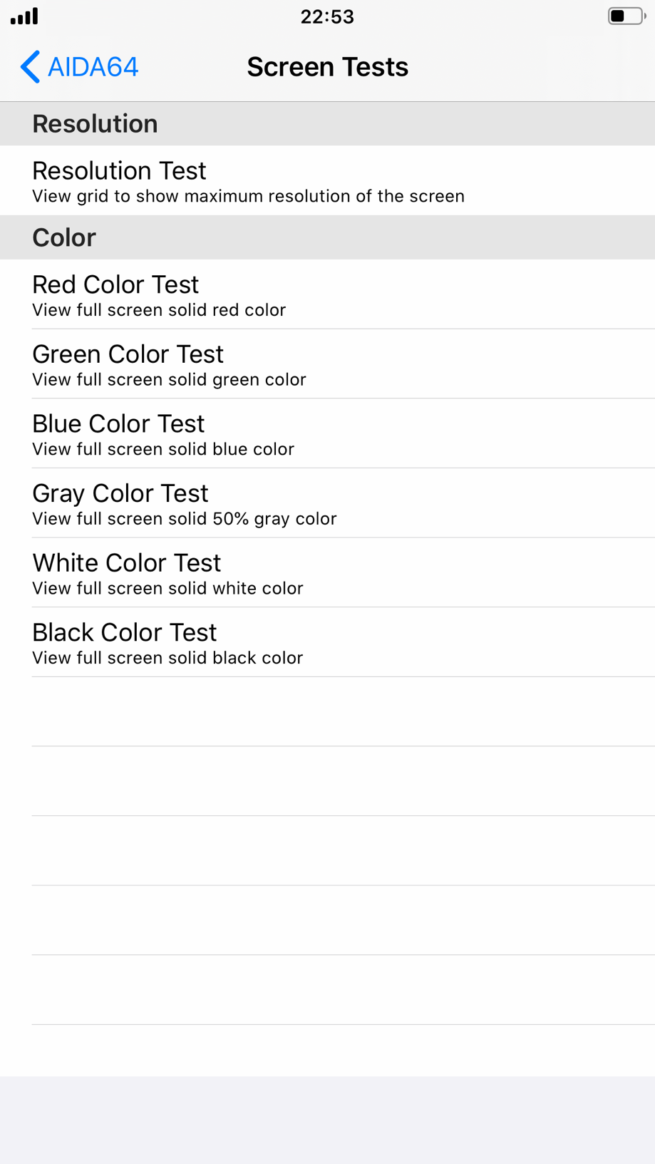
Task: Tap the first empty row below Black Color Test
Action: [327, 711]
